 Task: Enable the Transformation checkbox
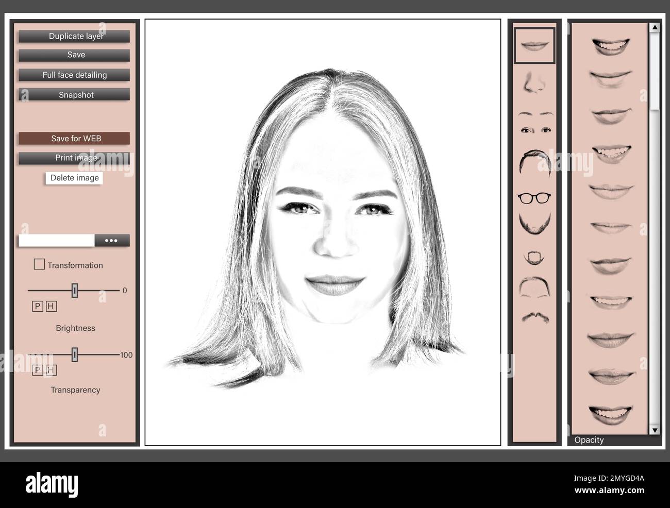(39, 264)
